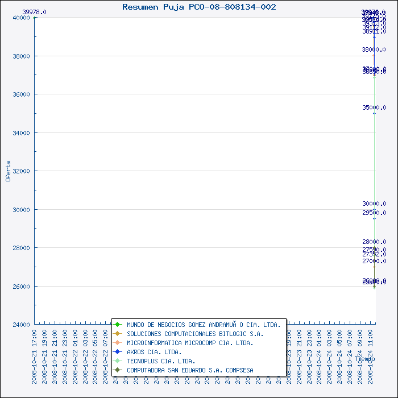The width and height of the screenshot is (398, 398).
Task: Click the 30000.0 data label
Action: pyautogui.click(x=374, y=204)
